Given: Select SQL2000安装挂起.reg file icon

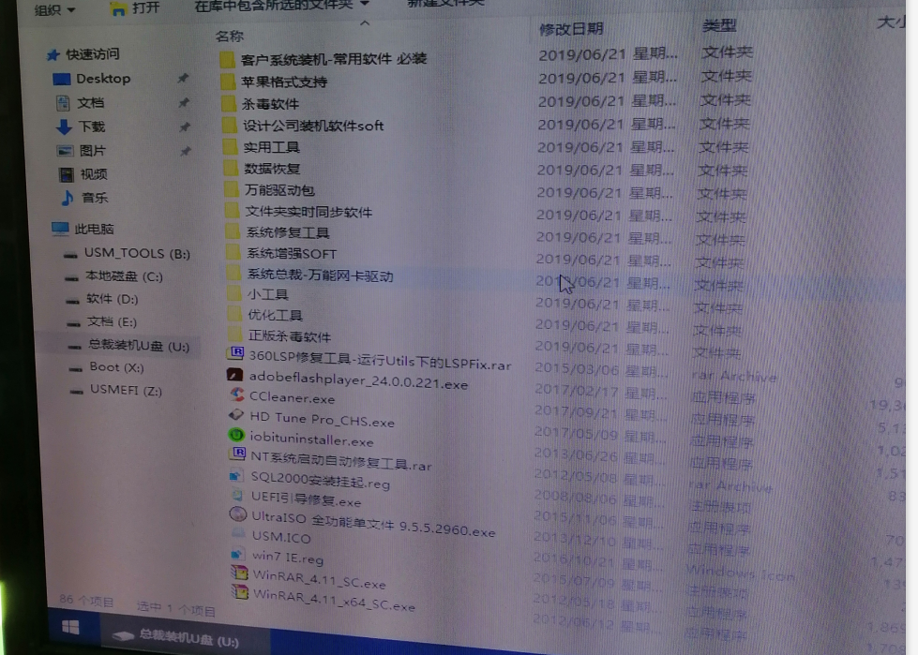Looking at the screenshot, I should coord(236,475).
